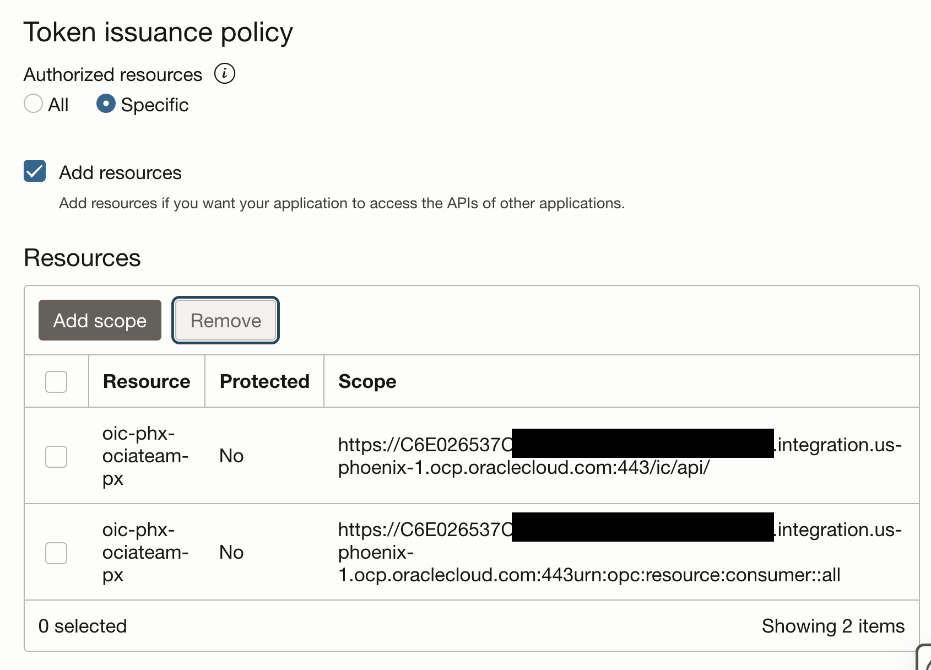The height and width of the screenshot is (670, 931).
Task: Click the Scope column header
Action: (x=367, y=381)
